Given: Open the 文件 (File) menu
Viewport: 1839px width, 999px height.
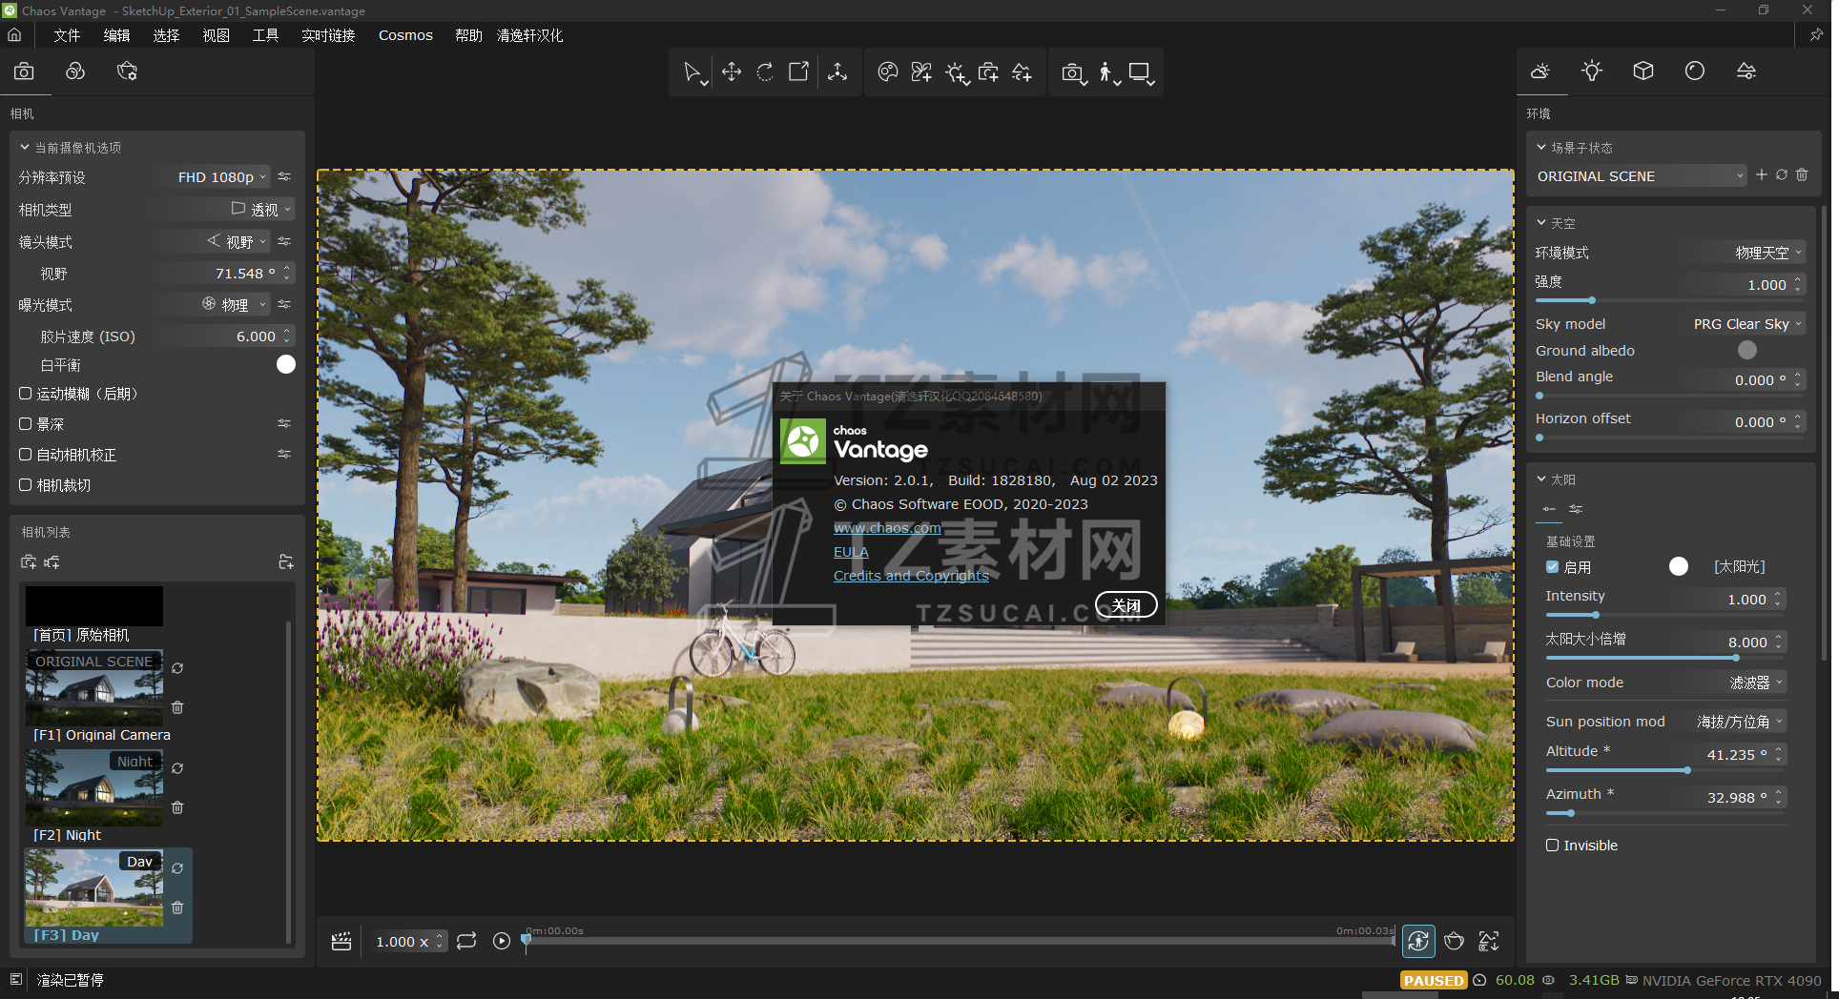Looking at the screenshot, I should [x=67, y=35].
